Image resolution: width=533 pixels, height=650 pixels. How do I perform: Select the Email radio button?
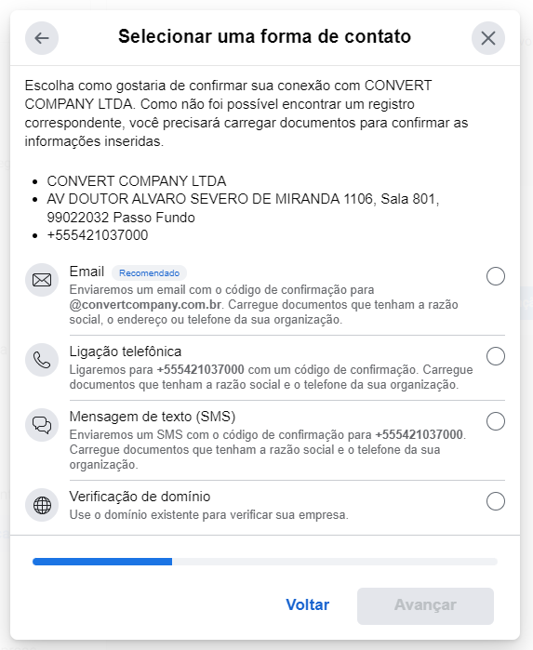[496, 276]
